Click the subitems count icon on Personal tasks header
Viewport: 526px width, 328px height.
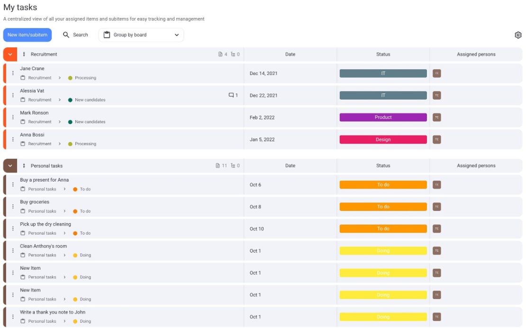(232, 165)
